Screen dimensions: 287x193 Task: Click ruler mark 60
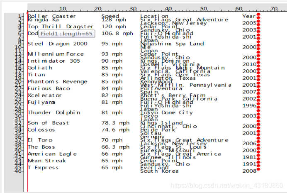[x=238, y=9]
